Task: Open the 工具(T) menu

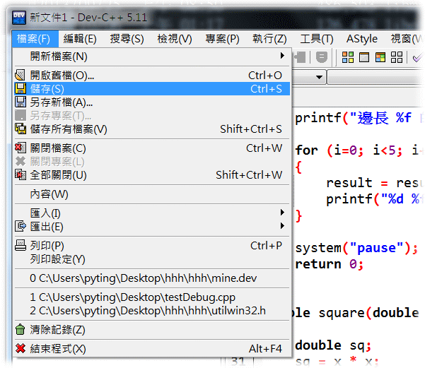Action: pos(316,39)
